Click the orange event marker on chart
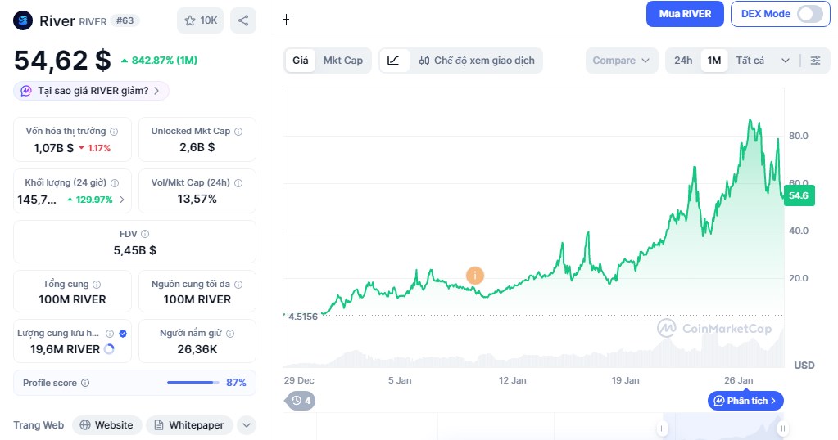 474,276
